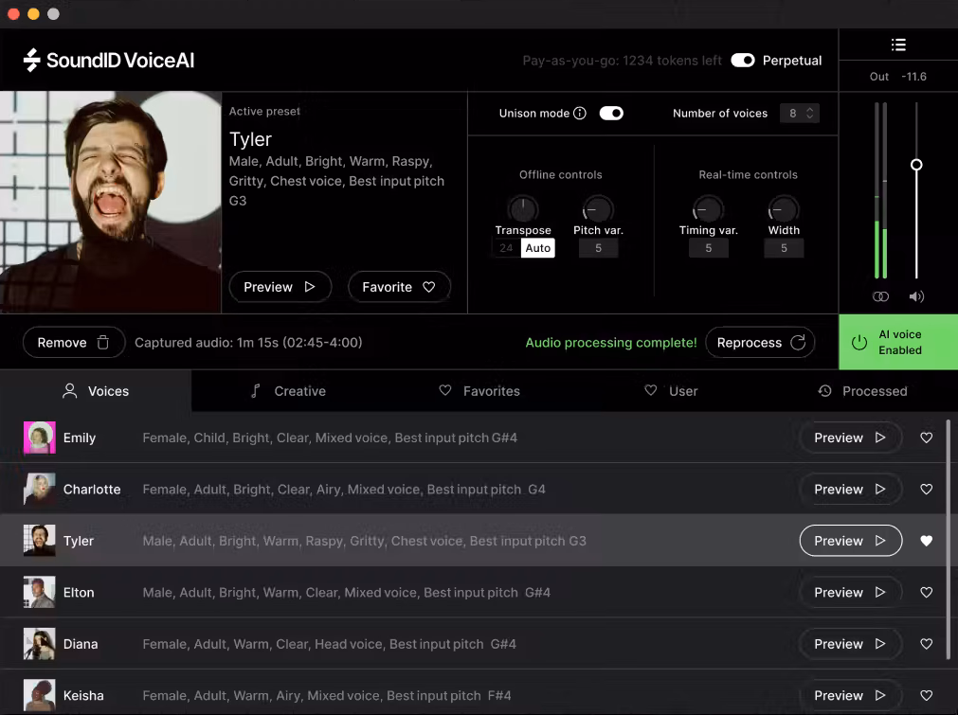Click Elton's avatar thumbnail

[x=39, y=592]
